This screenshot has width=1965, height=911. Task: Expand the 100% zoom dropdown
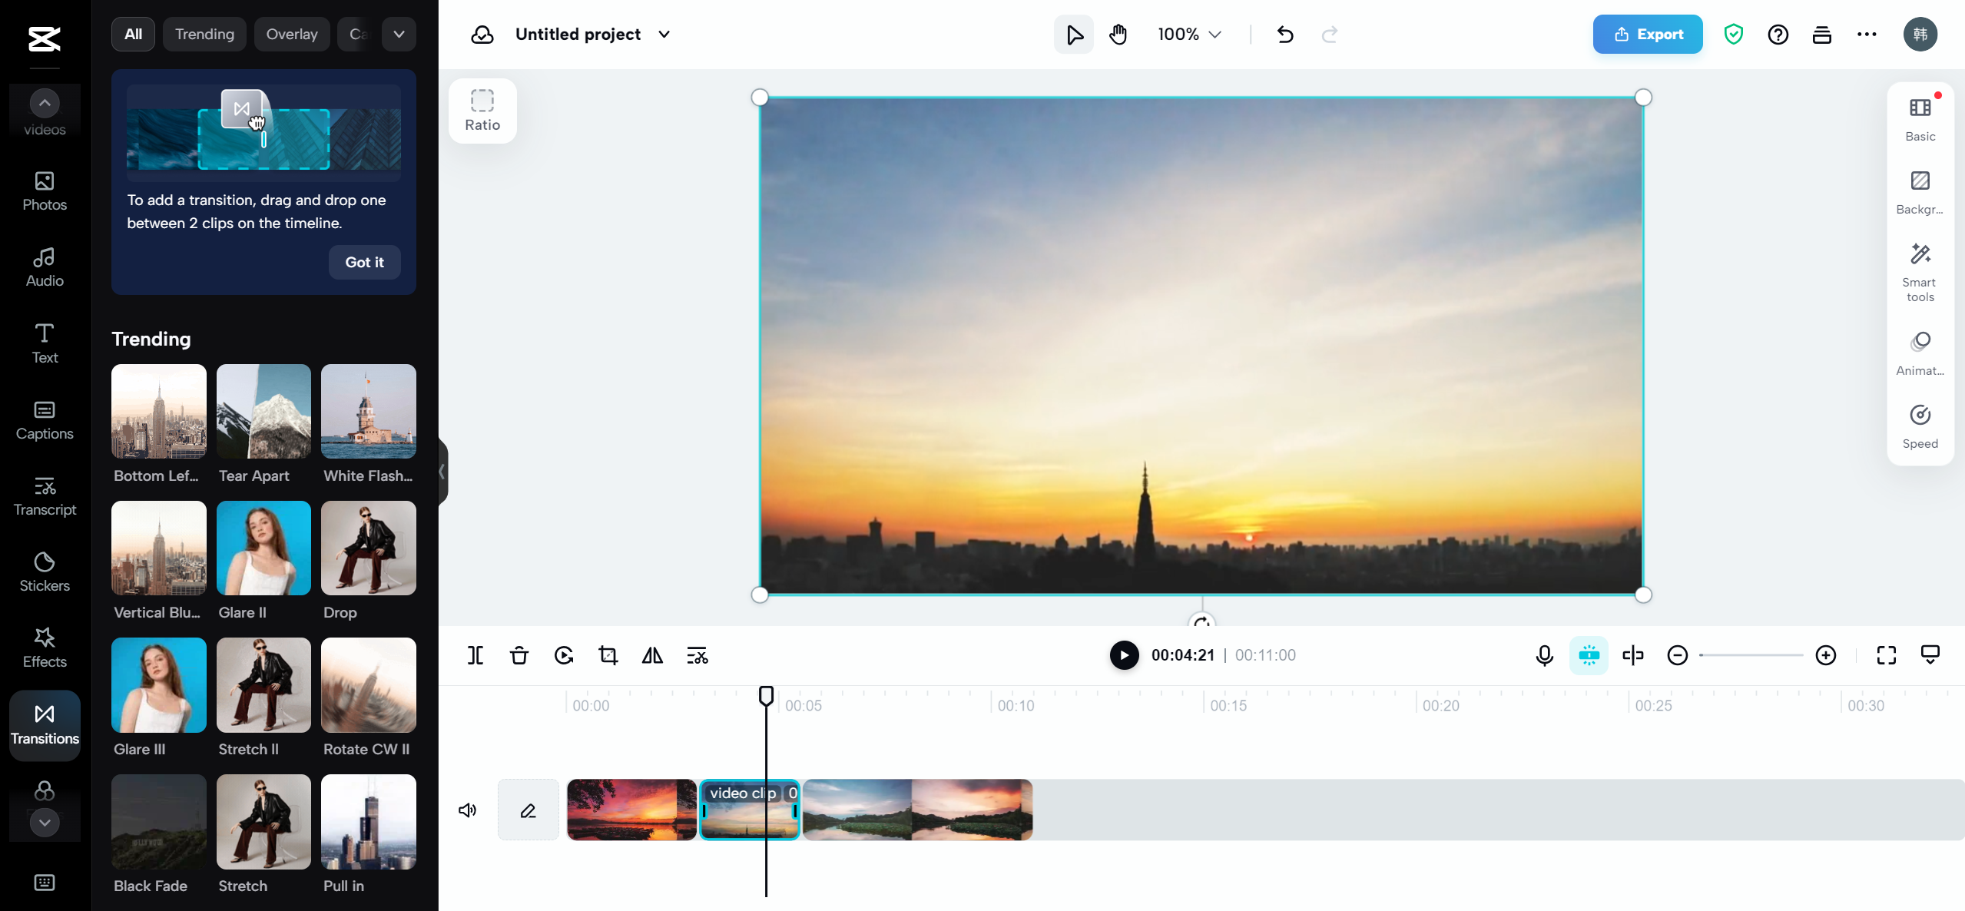coord(1189,35)
